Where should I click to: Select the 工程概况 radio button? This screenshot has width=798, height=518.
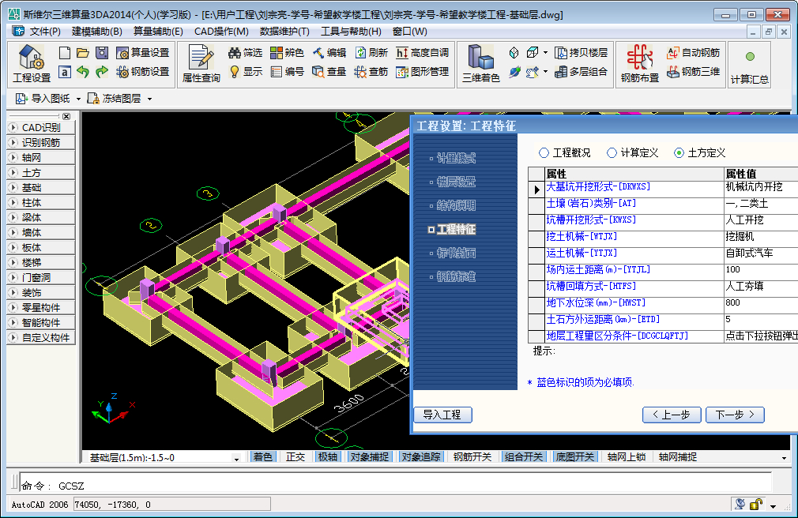coord(544,153)
